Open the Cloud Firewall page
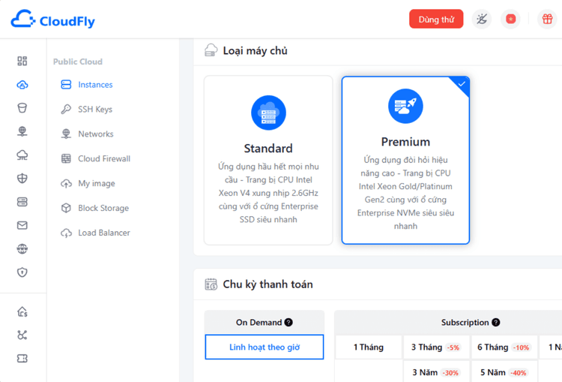The image size is (562, 382). click(x=103, y=159)
